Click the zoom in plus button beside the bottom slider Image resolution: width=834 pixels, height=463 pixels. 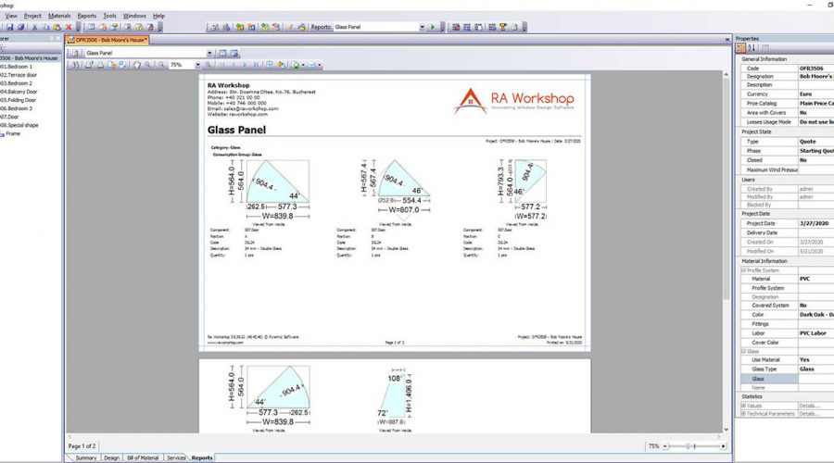point(723,446)
